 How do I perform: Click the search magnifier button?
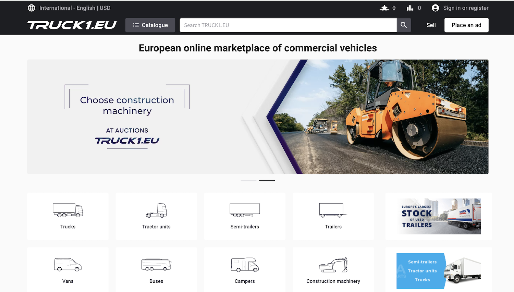point(404,25)
